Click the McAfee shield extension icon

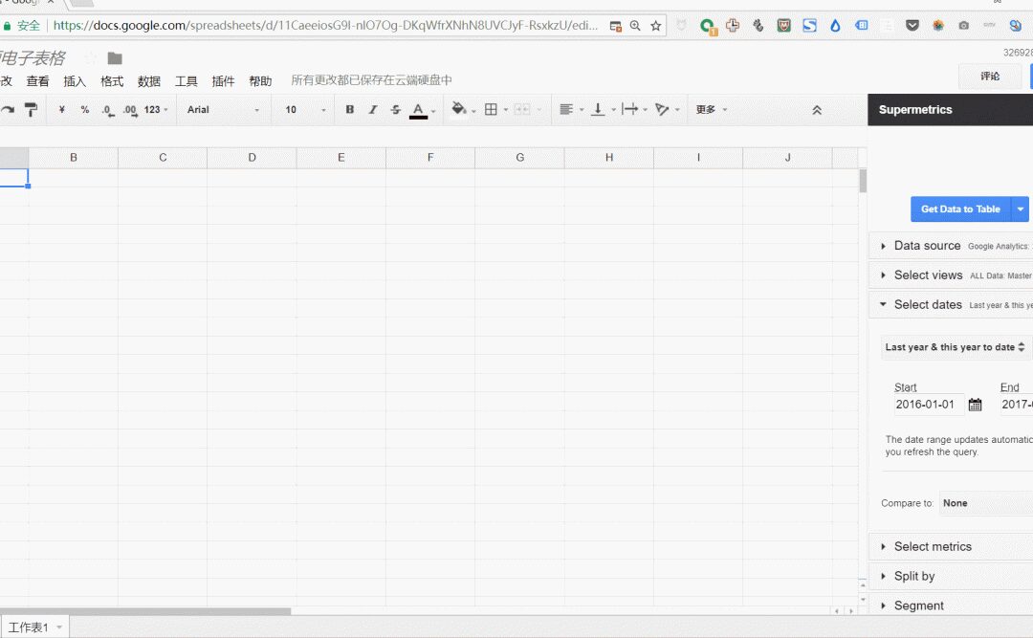tap(784, 26)
